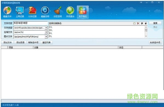Click the 添加目录 add directory button
The height and width of the screenshot is (107, 164).
click(20, 43)
